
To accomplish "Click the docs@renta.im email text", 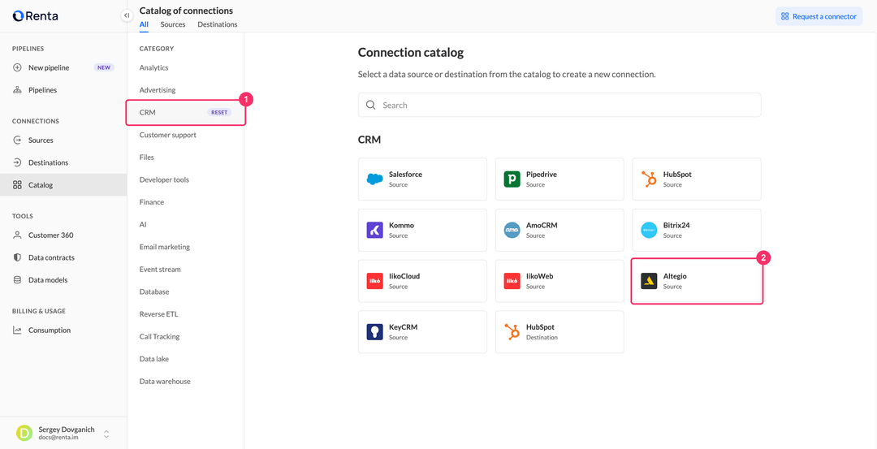I will pos(58,438).
